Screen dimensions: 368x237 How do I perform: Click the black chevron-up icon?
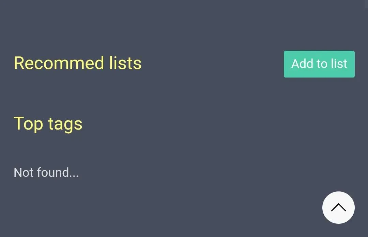click(x=338, y=207)
